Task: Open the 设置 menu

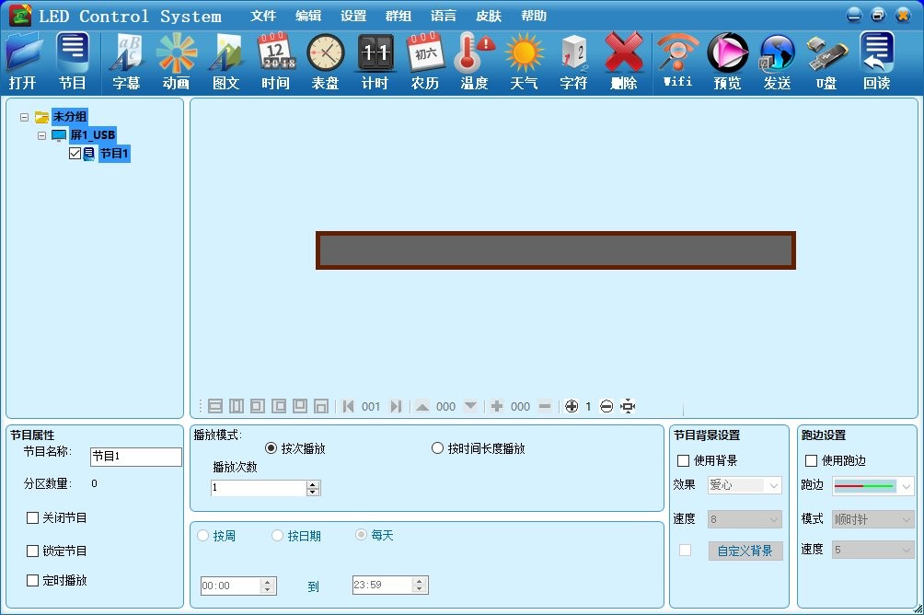Action: click(x=352, y=15)
